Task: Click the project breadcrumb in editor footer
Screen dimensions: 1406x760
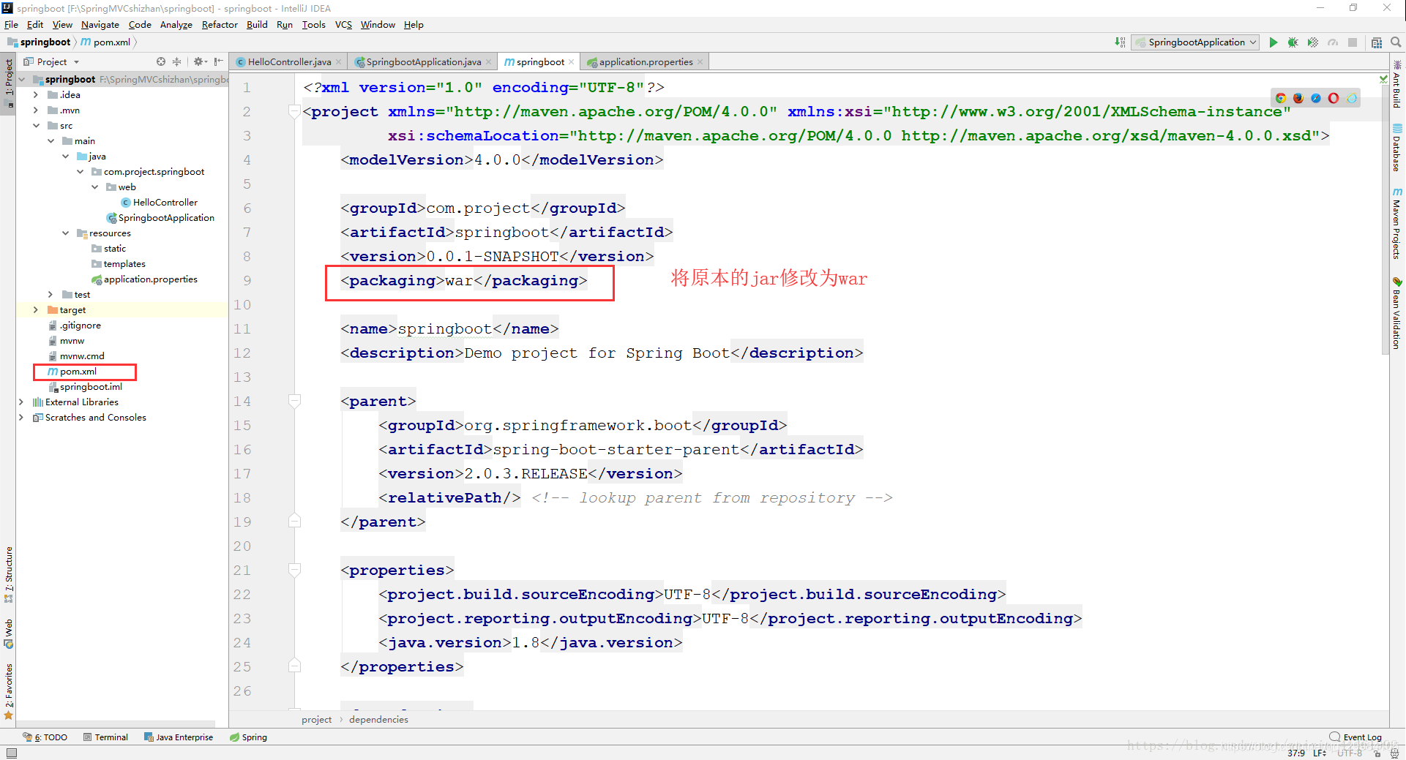Action: [316, 720]
